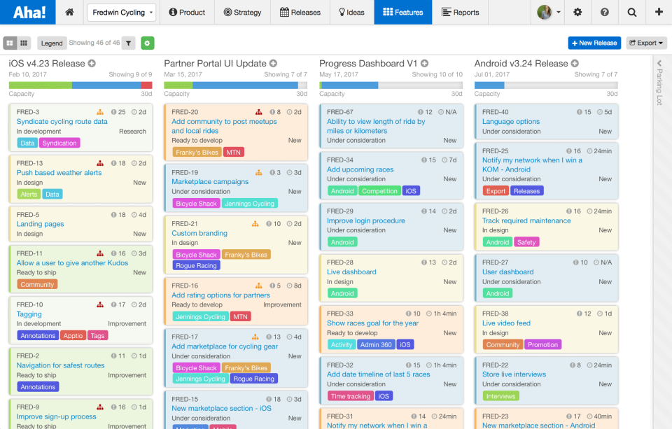The height and width of the screenshot is (429, 672).
Task: Click the New Release button
Action: (594, 43)
